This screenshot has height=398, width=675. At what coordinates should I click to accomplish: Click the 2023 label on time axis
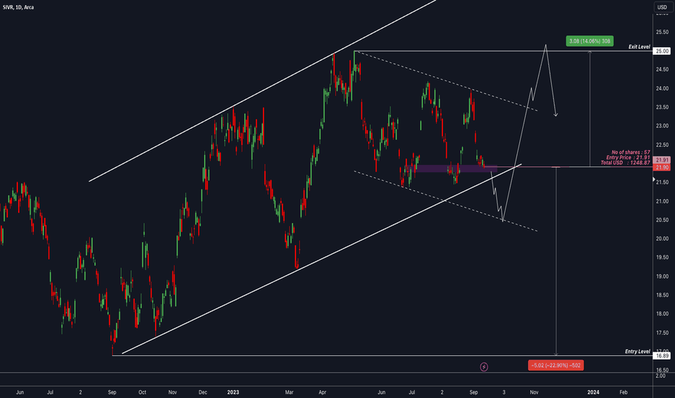click(233, 392)
